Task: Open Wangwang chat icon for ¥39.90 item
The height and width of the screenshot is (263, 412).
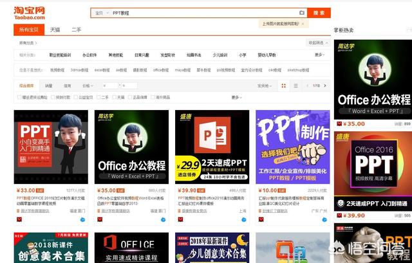Action: 244,220
